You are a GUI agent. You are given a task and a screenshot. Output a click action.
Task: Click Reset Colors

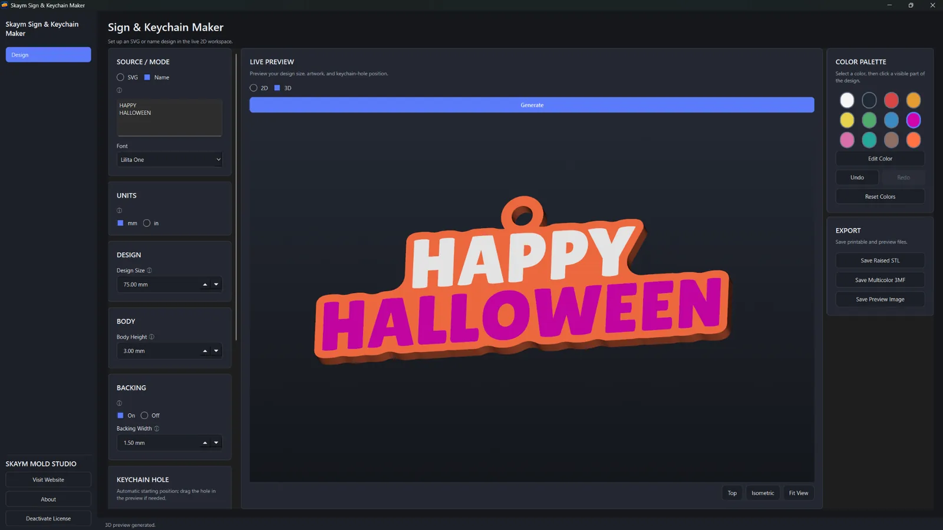coord(880,197)
